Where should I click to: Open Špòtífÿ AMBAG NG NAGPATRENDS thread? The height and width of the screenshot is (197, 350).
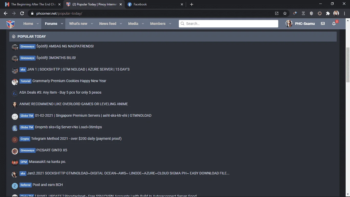pyautogui.click(x=65, y=46)
